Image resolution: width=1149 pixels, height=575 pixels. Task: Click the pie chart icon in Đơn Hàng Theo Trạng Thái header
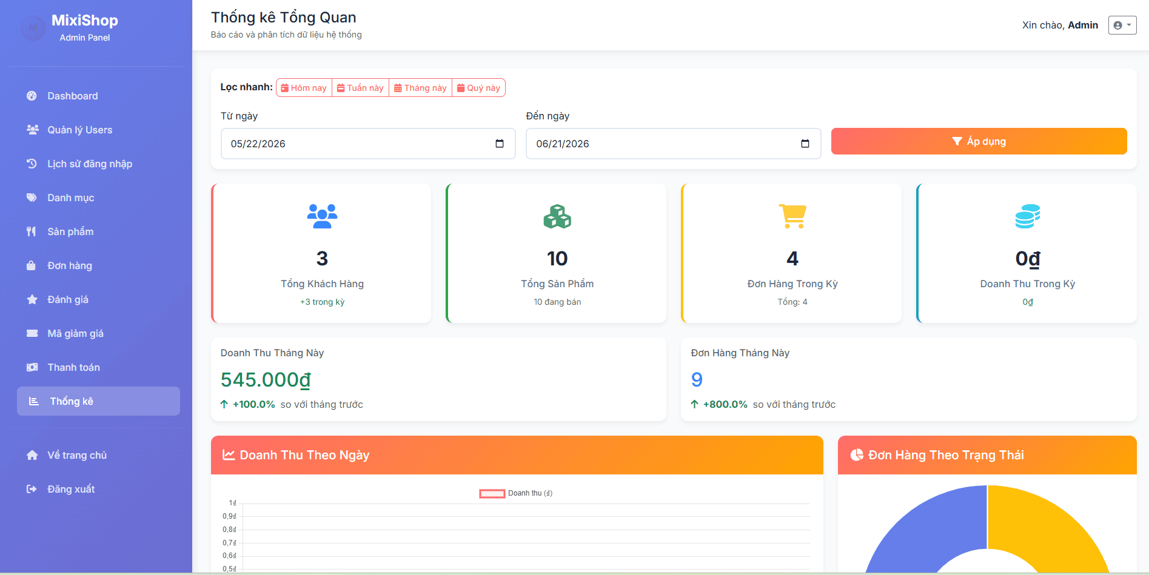[857, 455]
